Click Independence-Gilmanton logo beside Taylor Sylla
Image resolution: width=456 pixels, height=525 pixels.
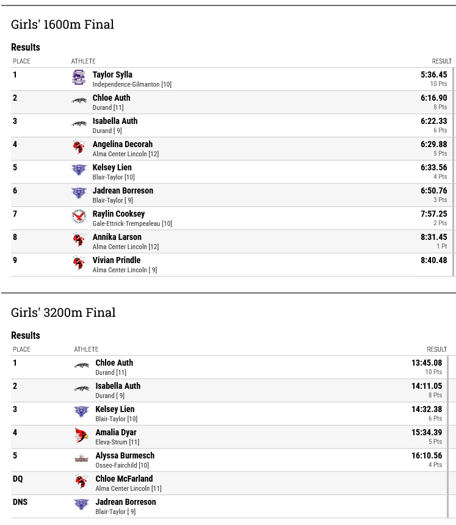(79, 78)
